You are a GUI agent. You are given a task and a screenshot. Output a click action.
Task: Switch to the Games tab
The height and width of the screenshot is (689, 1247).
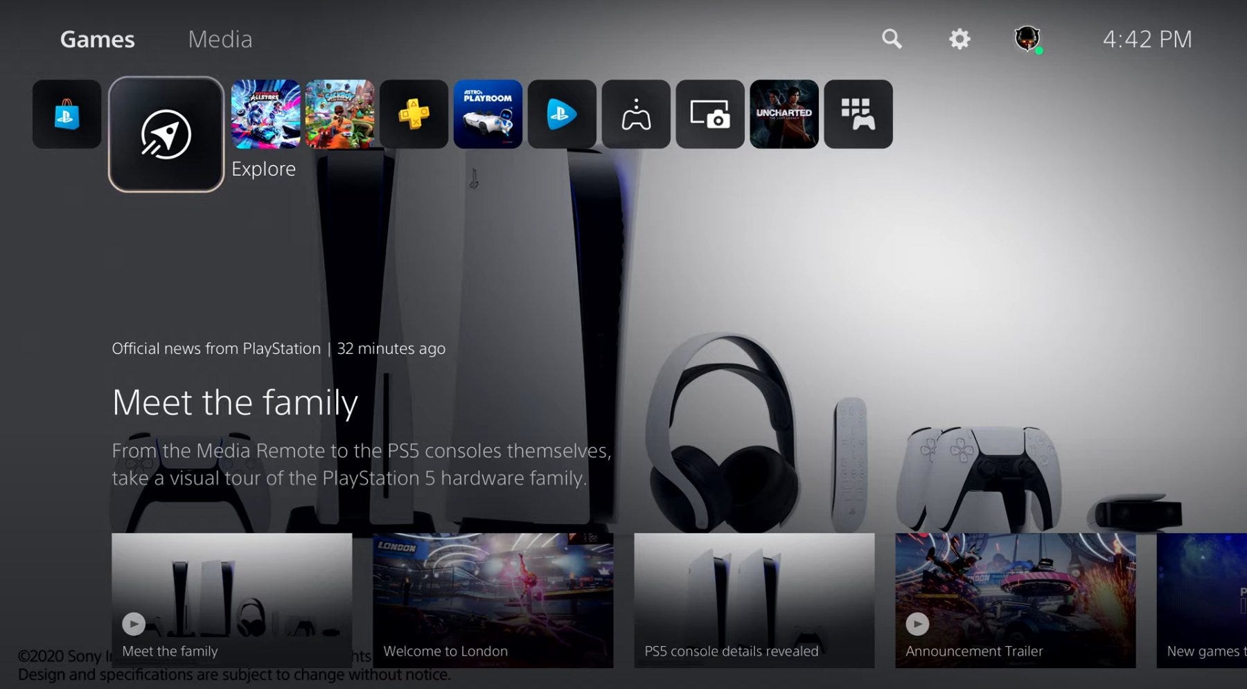(x=96, y=39)
